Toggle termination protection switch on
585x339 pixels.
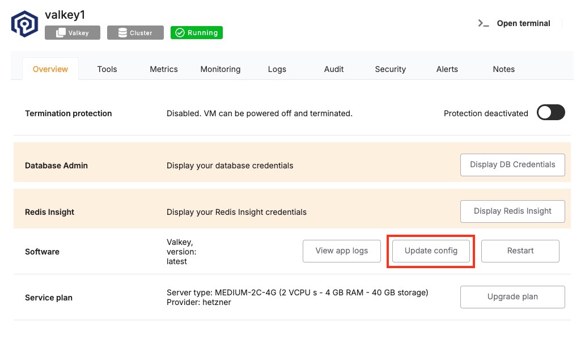(x=550, y=113)
